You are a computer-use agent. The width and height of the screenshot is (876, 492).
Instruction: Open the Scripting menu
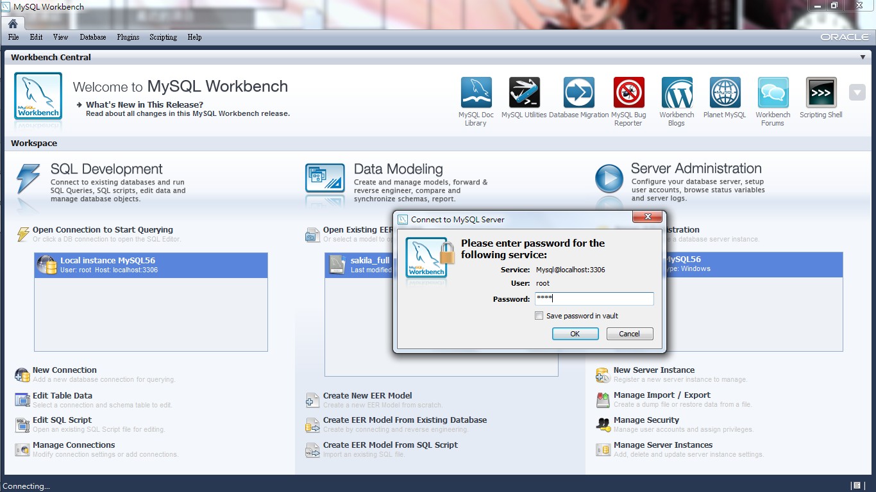(164, 37)
